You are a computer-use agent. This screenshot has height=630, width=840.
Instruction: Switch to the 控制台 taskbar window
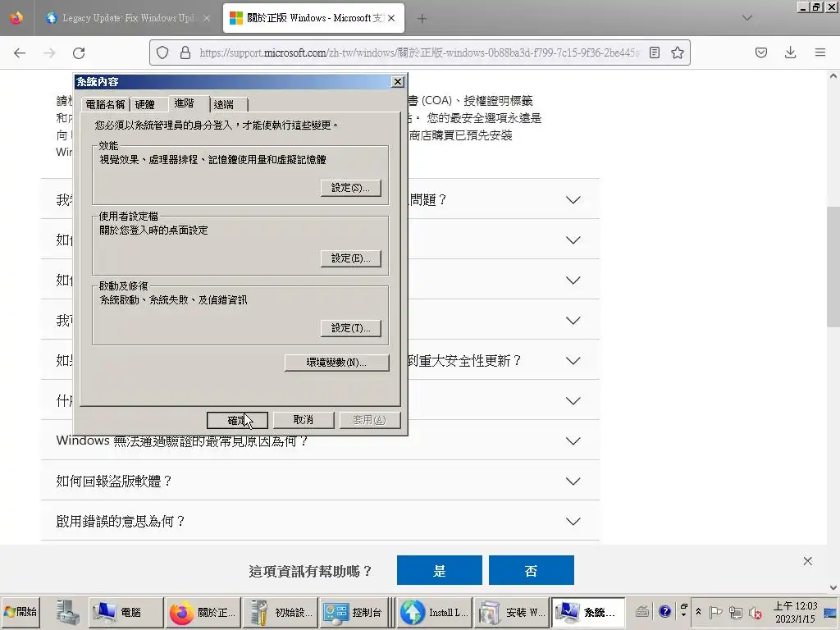[x=356, y=612]
